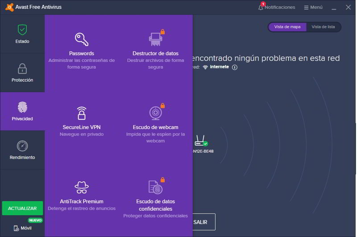The height and width of the screenshot is (237, 357).
Task: Click 'Detenga el rastreo de anuncios' text
Action: [82, 208]
